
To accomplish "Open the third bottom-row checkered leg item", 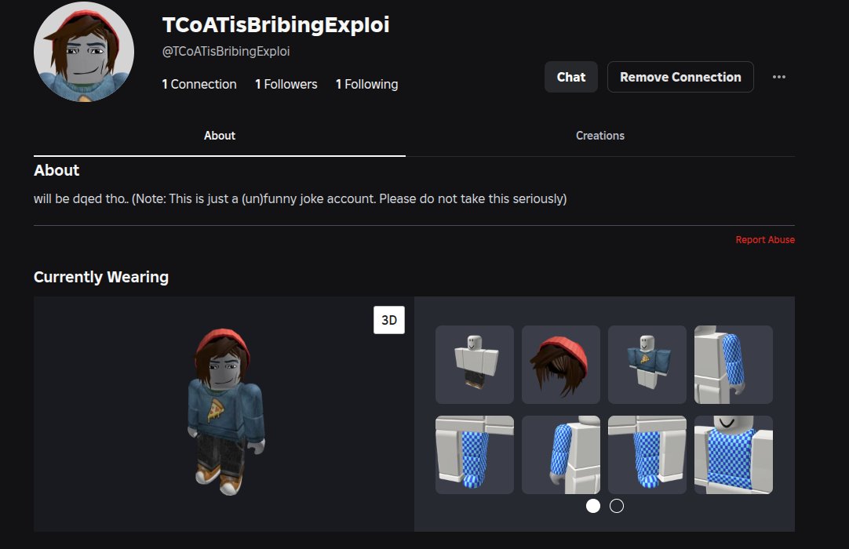I will point(647,455).
